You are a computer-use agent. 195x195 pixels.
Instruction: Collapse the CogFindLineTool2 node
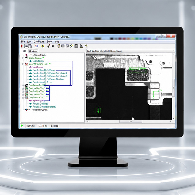[23, 98]
